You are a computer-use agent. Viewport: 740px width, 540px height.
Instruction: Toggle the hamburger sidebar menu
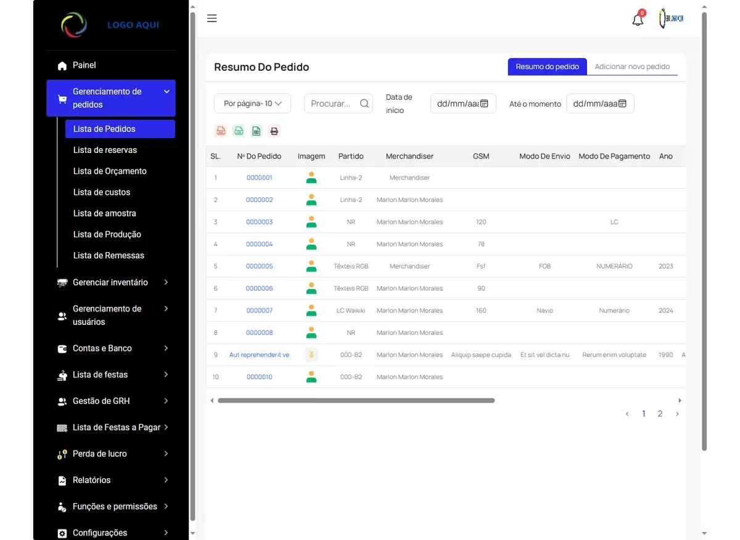(x=212, y=18)
